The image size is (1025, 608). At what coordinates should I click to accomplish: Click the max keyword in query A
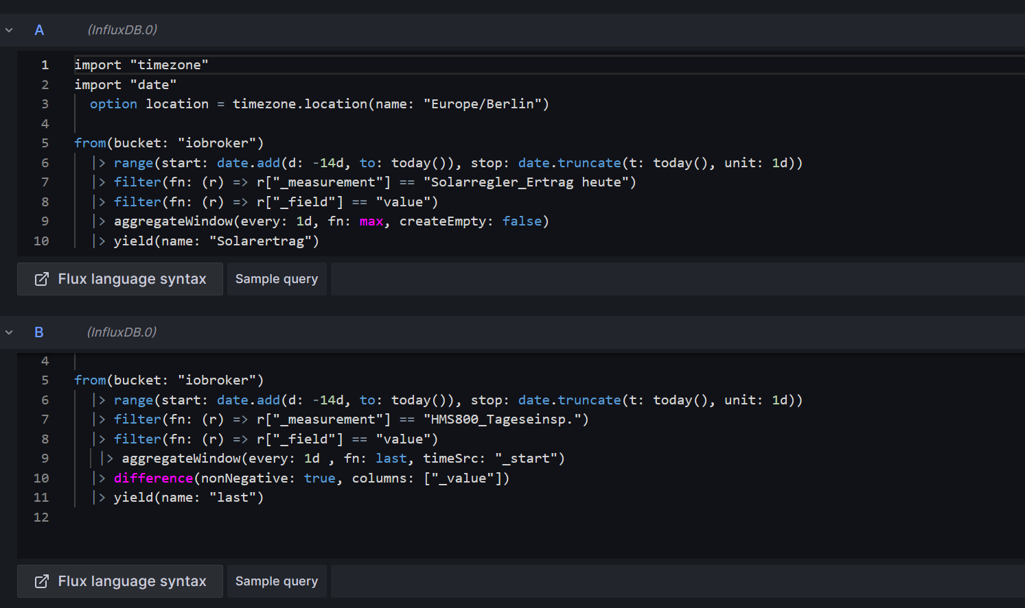coord(371,221)
